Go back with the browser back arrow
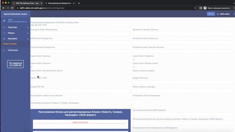The image size is (235, 132). tap(3, 8)
